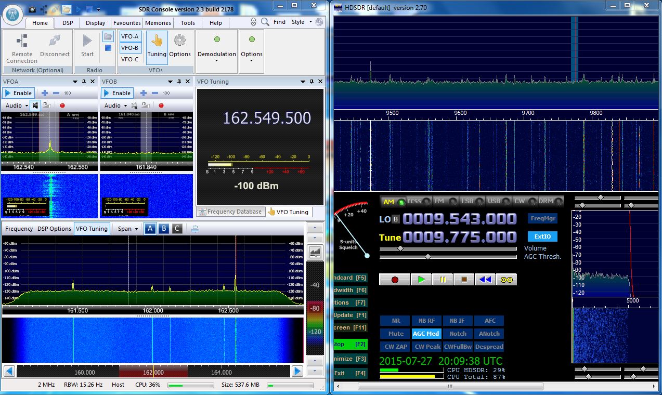Select ECSS mode in HDSDR
This screenshot has height=395, width=662.
[x=419, y=201]
